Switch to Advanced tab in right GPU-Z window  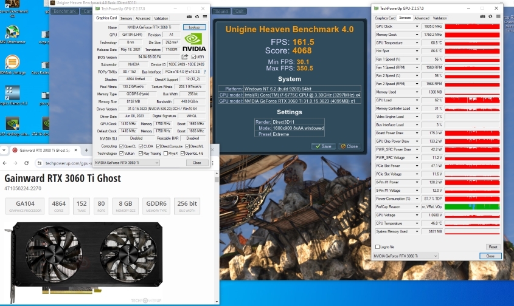coord(422,18)
